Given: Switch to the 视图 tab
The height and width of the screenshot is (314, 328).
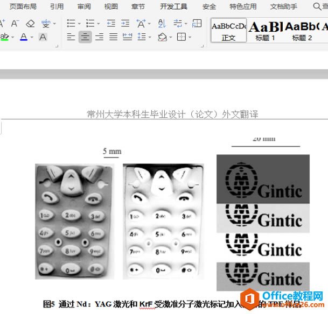Looking at the screenshot, I should 111,6.
